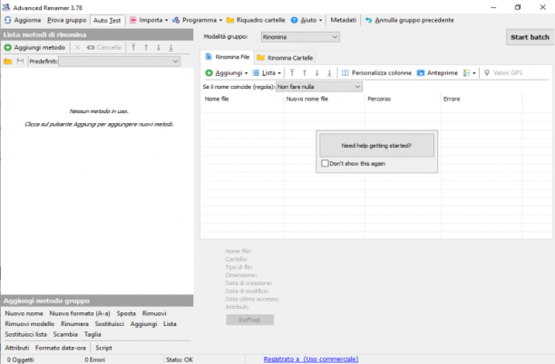
Task: Add the Sostituisci lista method
Action: (25, 334)
